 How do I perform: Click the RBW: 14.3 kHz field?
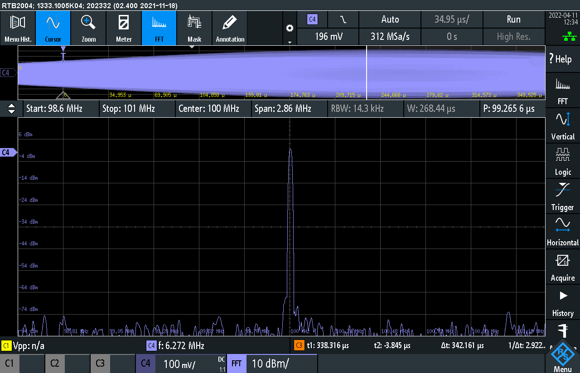[x=365, y=109]
